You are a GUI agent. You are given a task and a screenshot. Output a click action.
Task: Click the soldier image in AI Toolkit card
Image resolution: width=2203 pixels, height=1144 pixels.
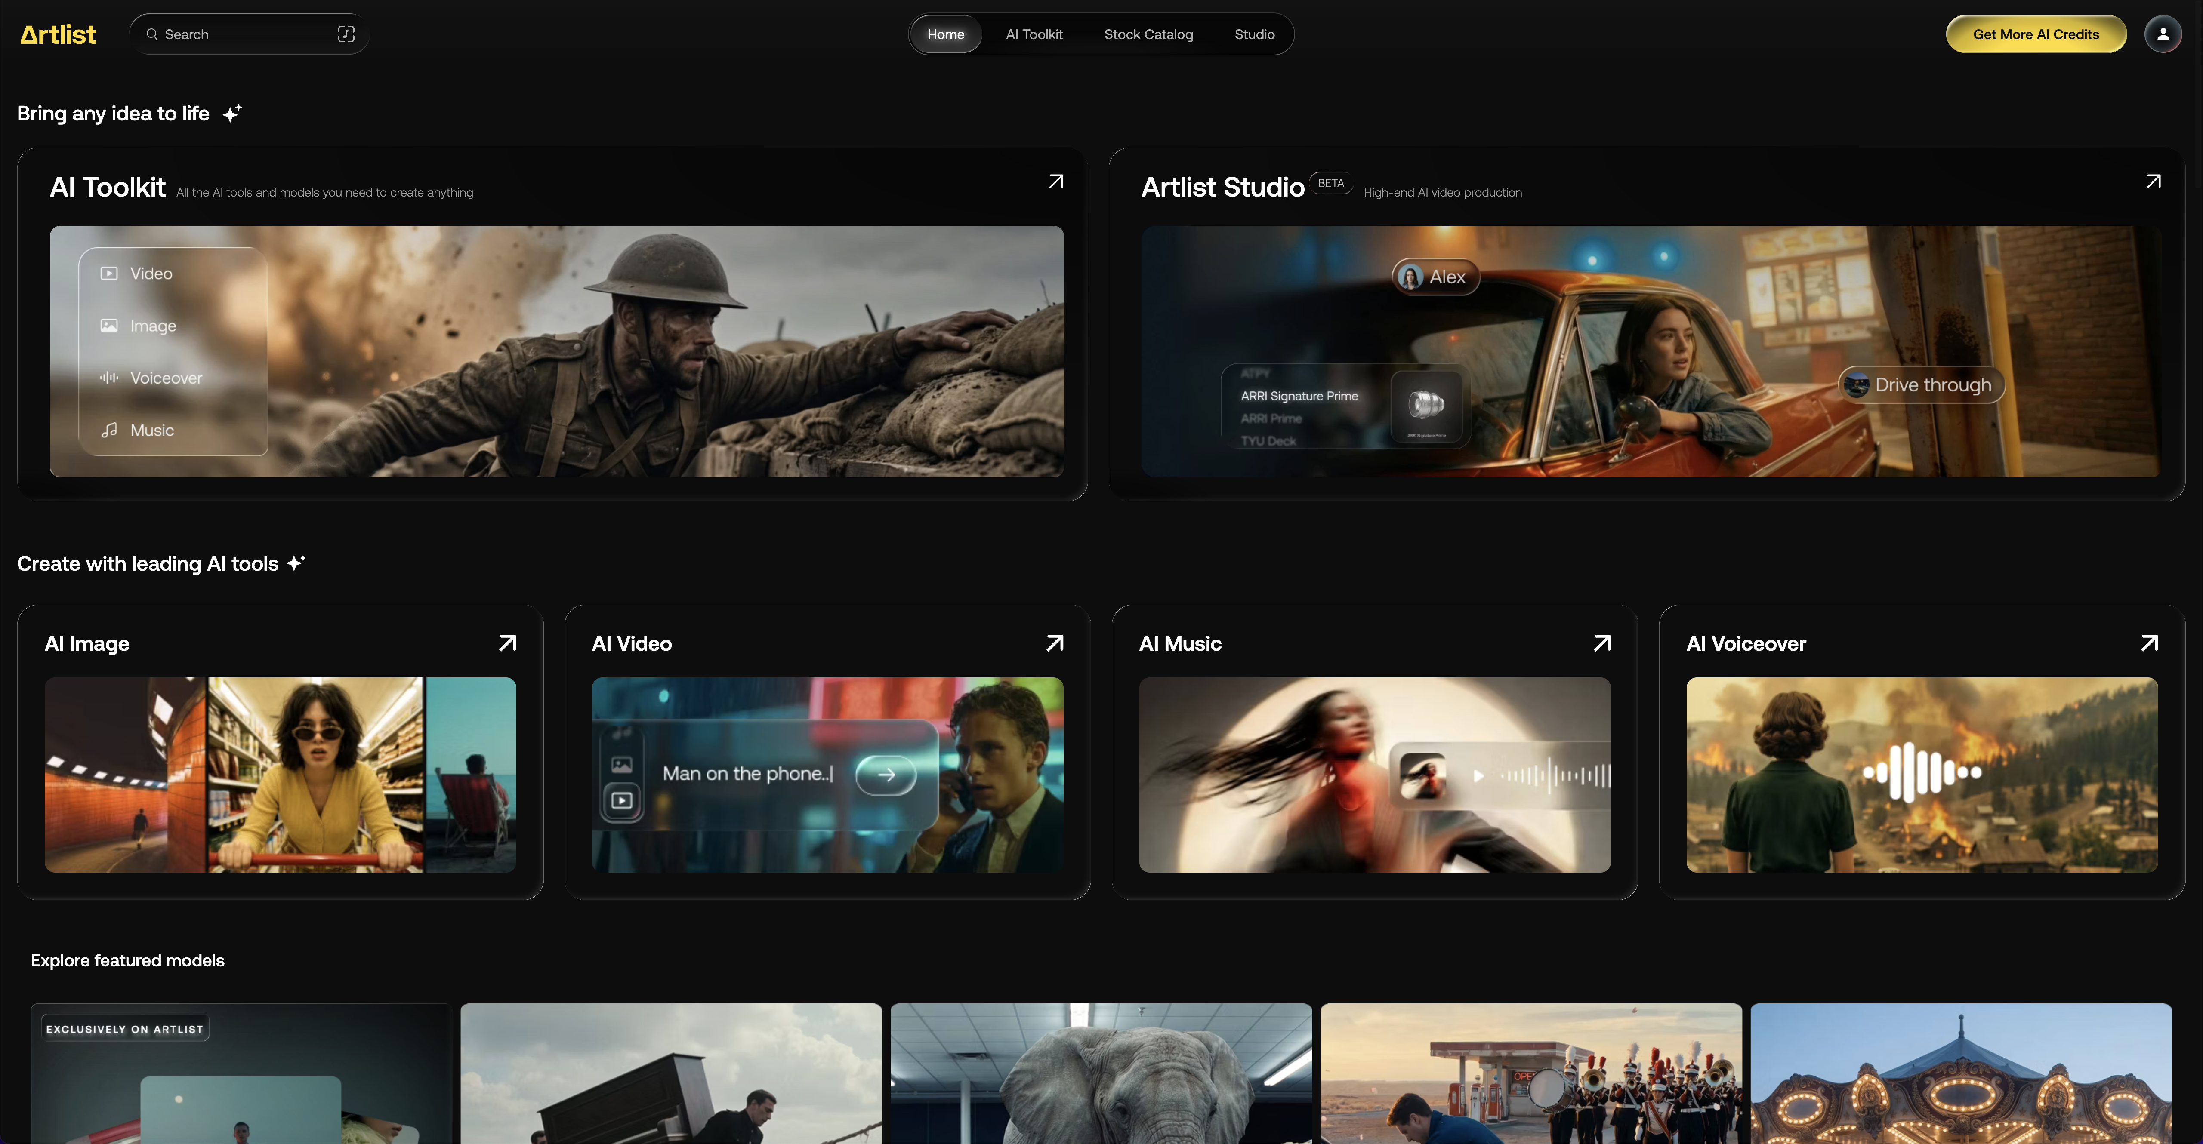[557, 351]
